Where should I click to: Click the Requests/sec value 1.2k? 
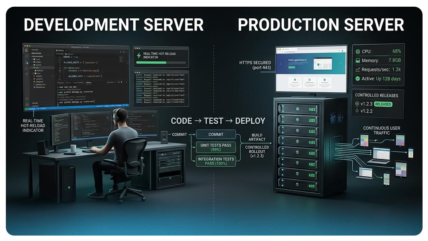pyautogui.click(x=396, y=69)
